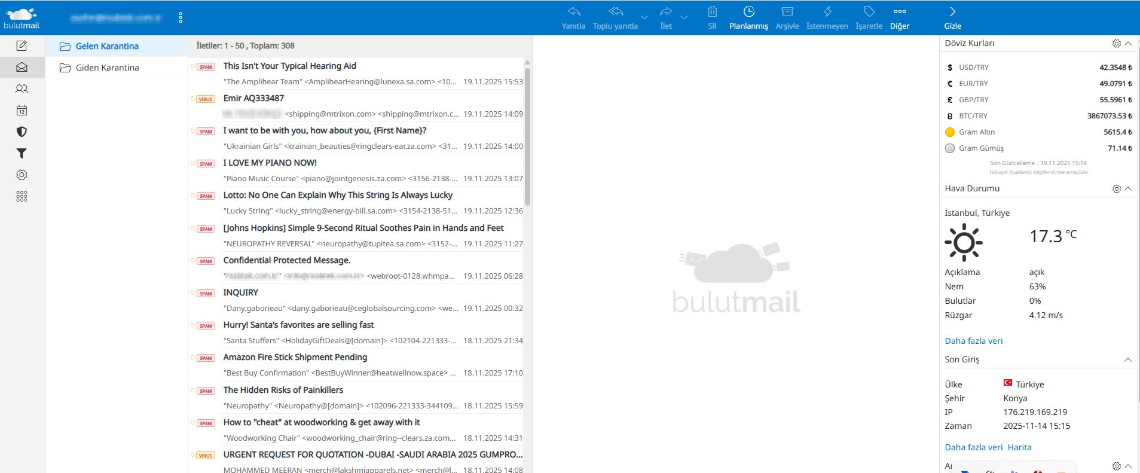Open the calendar icon in sidebar
Viewport: 1140px width, 473px height.
tap(22, 110)
